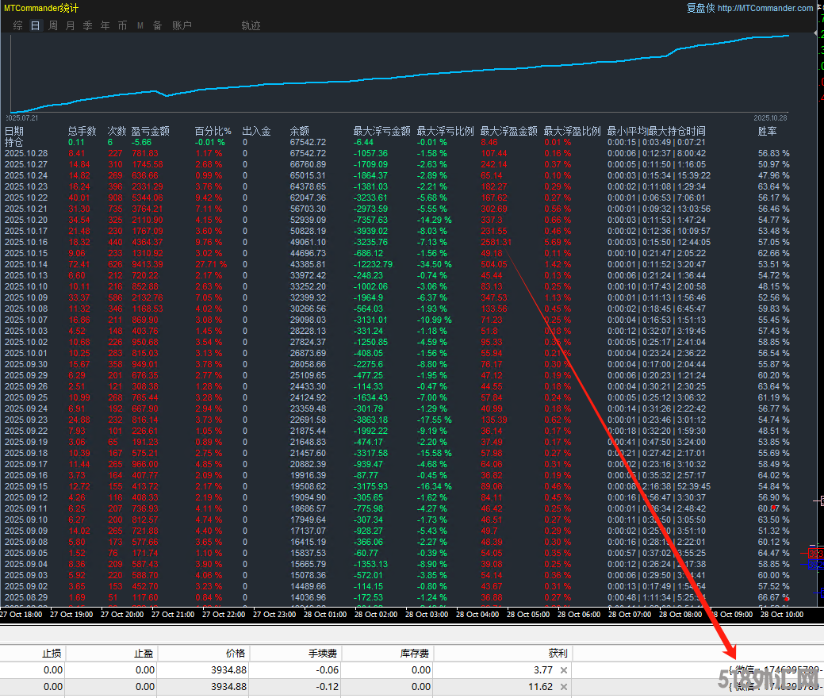Select the 季 quarterly tab
824x698 pixels.
click(x=87, y=25)
